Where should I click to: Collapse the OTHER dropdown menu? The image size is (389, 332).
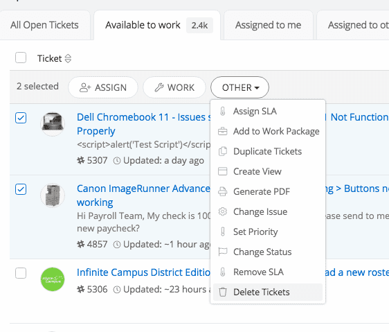click(239, 87)
